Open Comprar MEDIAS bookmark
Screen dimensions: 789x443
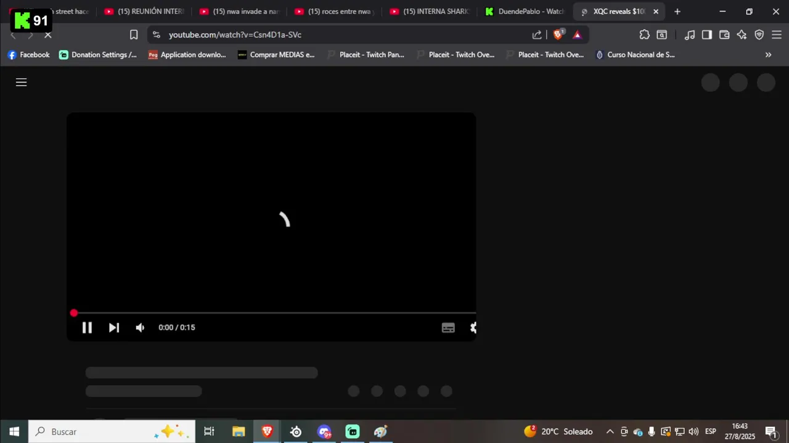[276, 55]
